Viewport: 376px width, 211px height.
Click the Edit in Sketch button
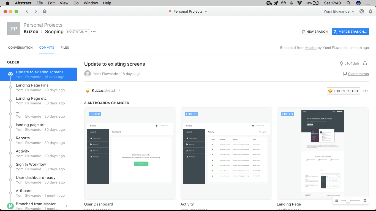pos(344,91)
